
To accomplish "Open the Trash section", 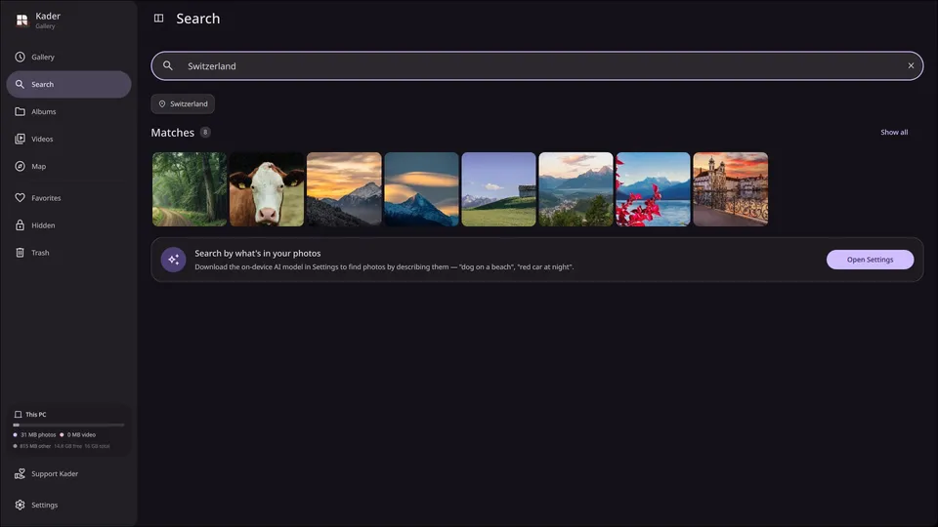I will pyautogui.click(x=68, y=253).
